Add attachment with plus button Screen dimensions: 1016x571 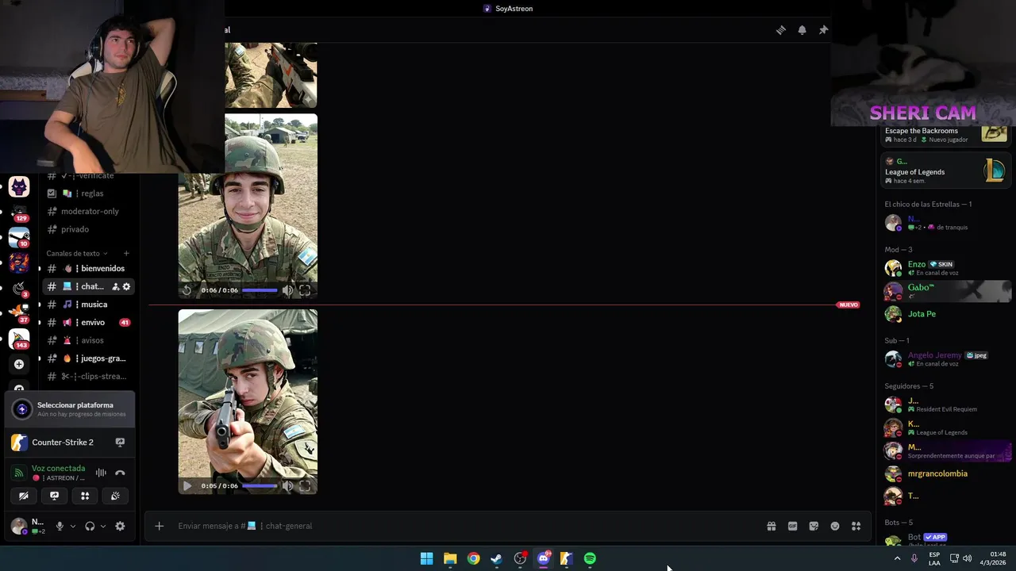pos(159,526)
